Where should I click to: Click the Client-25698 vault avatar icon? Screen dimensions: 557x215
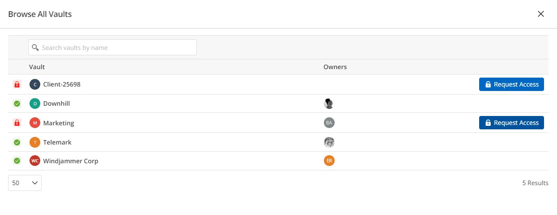click(35, 84)
